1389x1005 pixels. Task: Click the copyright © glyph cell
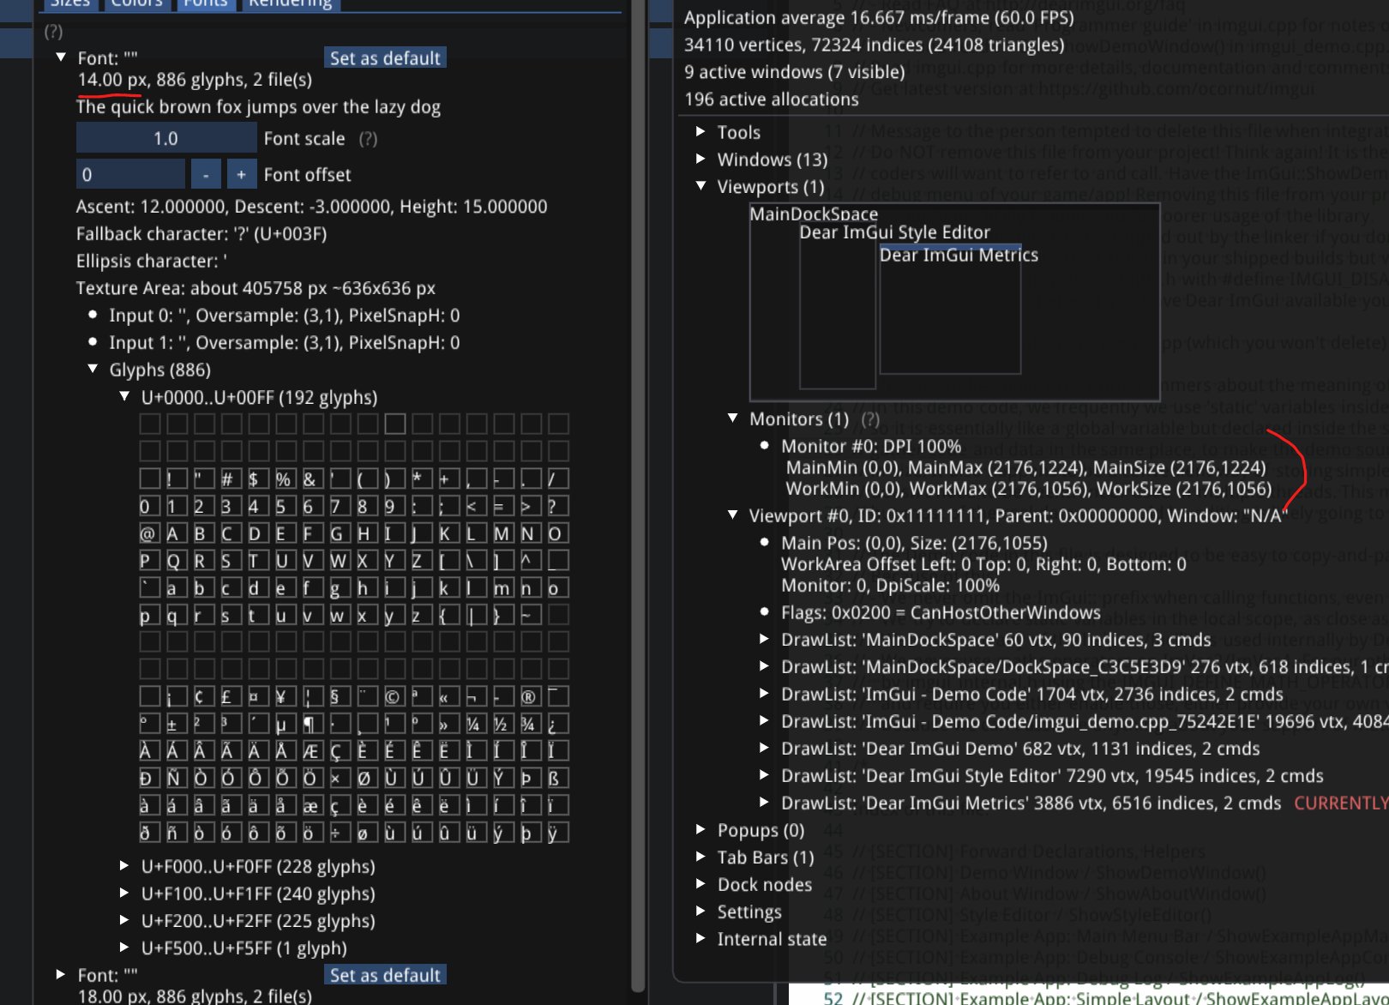point(394,696)
